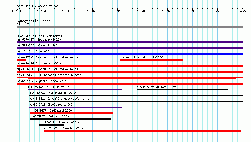This screenshot has width=251, height=142.
Task: Open the nsv5973282 (Almarri2020) label
Action: pyautogui.click(x=37, y=45)
